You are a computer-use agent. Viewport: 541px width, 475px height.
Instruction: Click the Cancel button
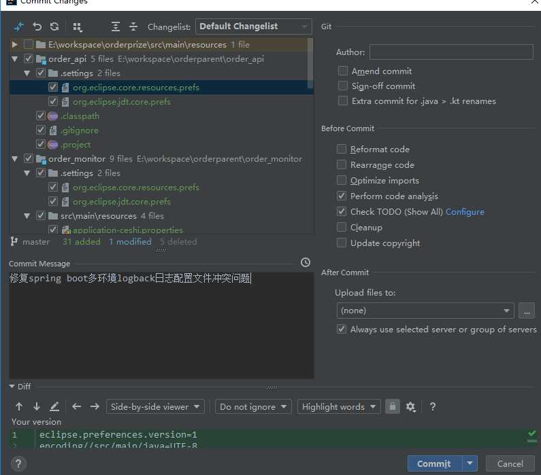(x=510, y=463)
